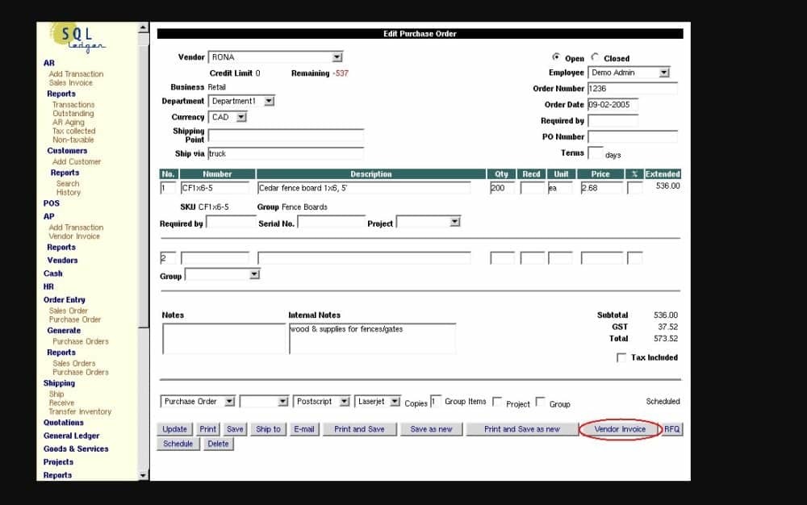Image resolution: width=807 pixels, height=505 pixels.
Task: Click the sidebar scroll down arrow
Action: pyautogui.click(x=144, y=475)
